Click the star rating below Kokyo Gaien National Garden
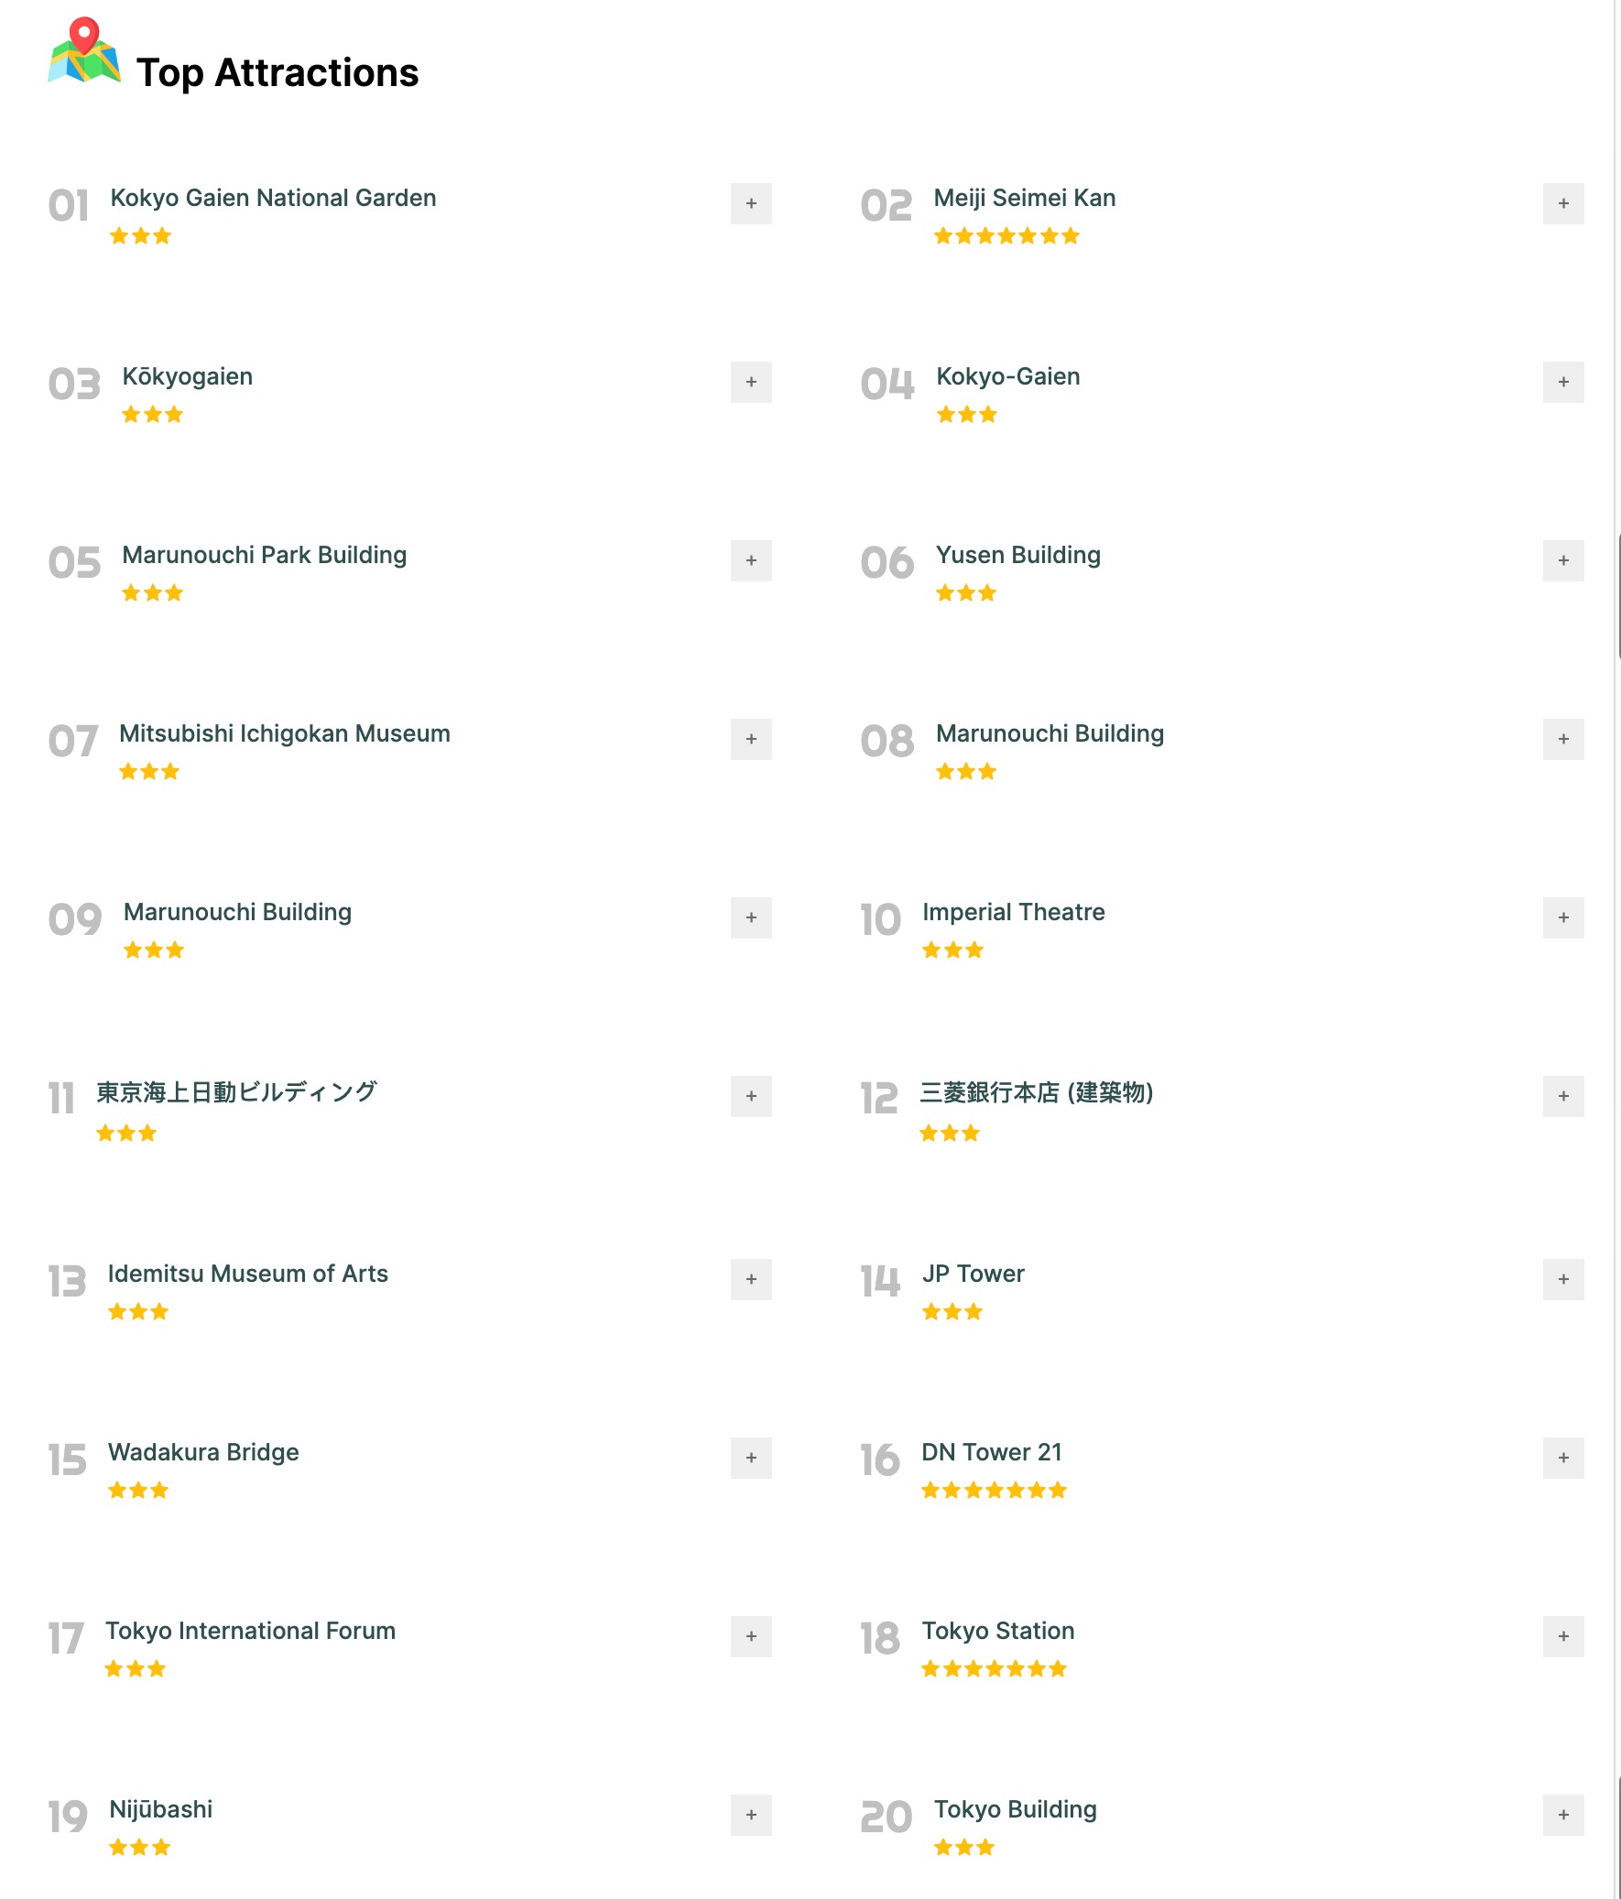This screenshot has height=1899, width=1621. (139, 235)
